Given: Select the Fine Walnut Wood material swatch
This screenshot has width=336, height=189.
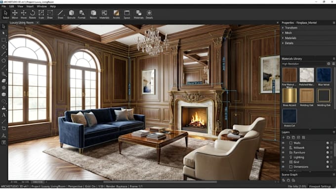Looking at the screenshot, I should coord(290,75).
